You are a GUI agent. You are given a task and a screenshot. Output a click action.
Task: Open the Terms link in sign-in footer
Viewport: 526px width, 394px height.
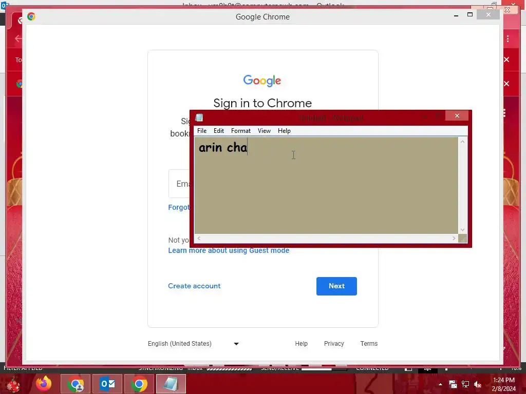pos(369,344)
